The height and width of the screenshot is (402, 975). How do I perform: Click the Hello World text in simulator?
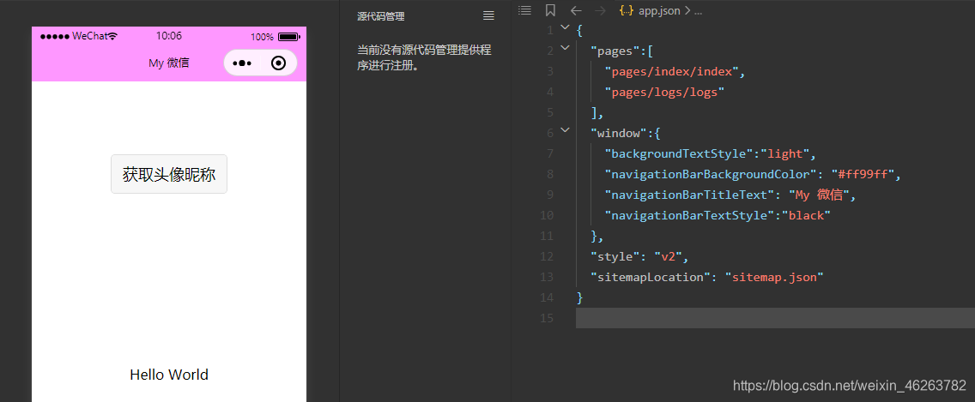pos(169,375)
